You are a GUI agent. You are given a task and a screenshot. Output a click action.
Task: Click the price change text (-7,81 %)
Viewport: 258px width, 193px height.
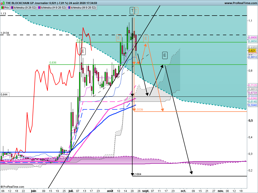coord(62,3)
